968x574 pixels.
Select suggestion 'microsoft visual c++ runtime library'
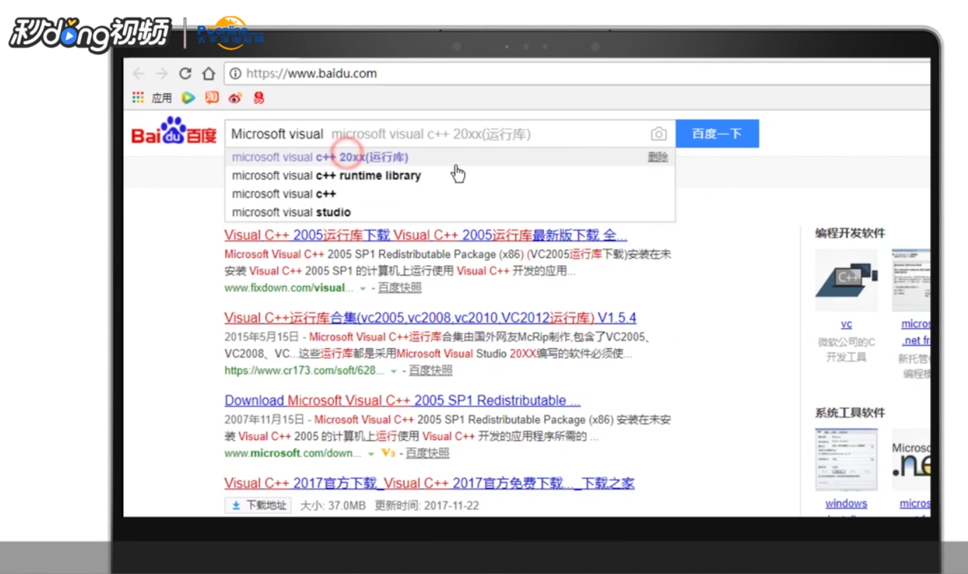327,175
